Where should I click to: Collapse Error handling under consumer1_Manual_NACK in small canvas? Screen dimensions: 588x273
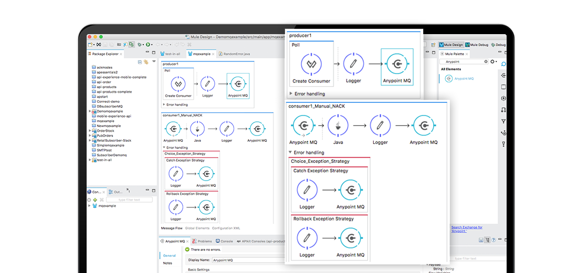coord(164,148)
